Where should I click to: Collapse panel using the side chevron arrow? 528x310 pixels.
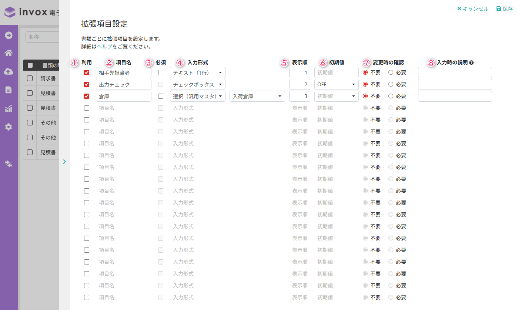coord(64,162)
